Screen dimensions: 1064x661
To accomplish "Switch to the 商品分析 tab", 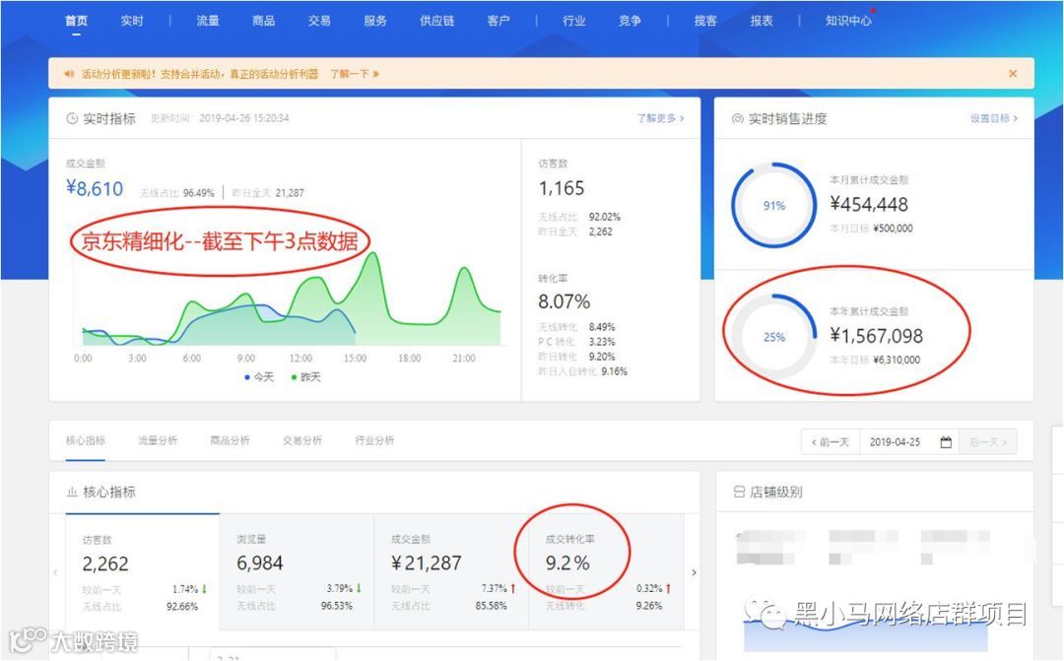I will [x=230, y=440].
